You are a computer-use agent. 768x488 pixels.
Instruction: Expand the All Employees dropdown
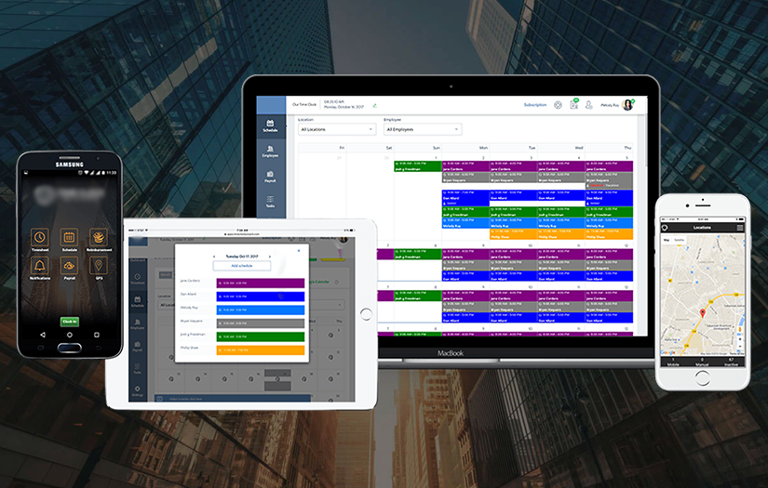pyautogui.click(x=421, y=129)
